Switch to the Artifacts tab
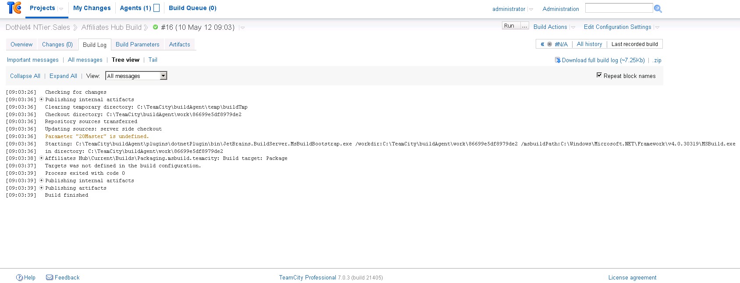 pos(180,44)
